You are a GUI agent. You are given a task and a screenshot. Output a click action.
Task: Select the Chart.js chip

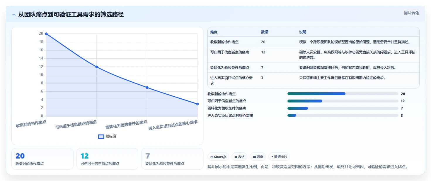[x=218, y=157]
